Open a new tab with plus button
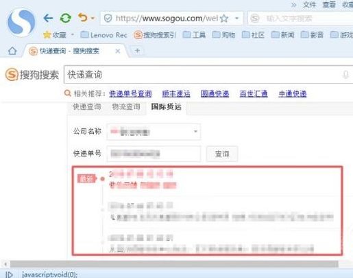353x278 pixels. [137, 50]
